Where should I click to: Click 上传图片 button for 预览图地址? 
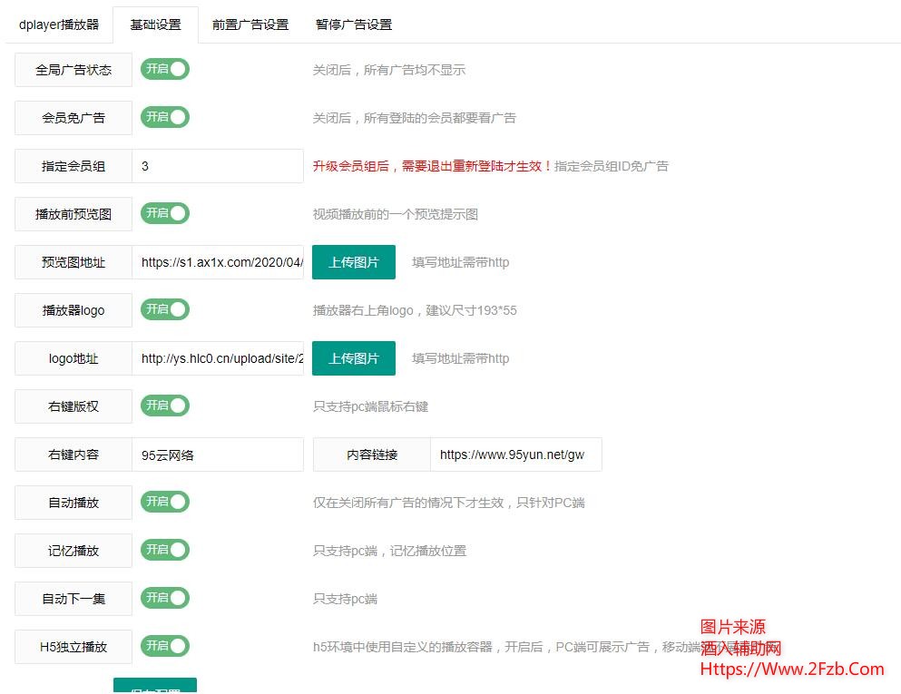pyautogui.click(x=354, y=262)
